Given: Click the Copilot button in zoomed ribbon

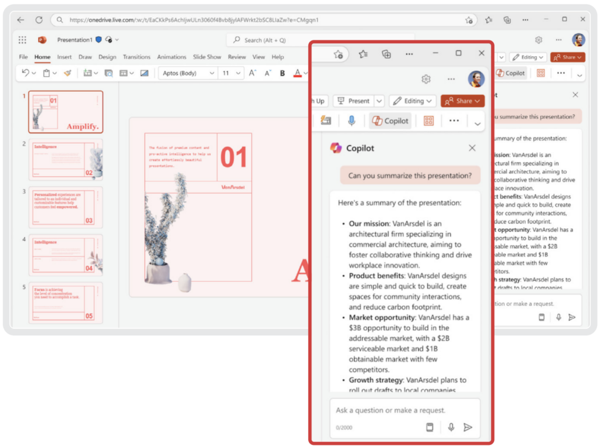Looking at the screenshot, I should click(390, 121).
